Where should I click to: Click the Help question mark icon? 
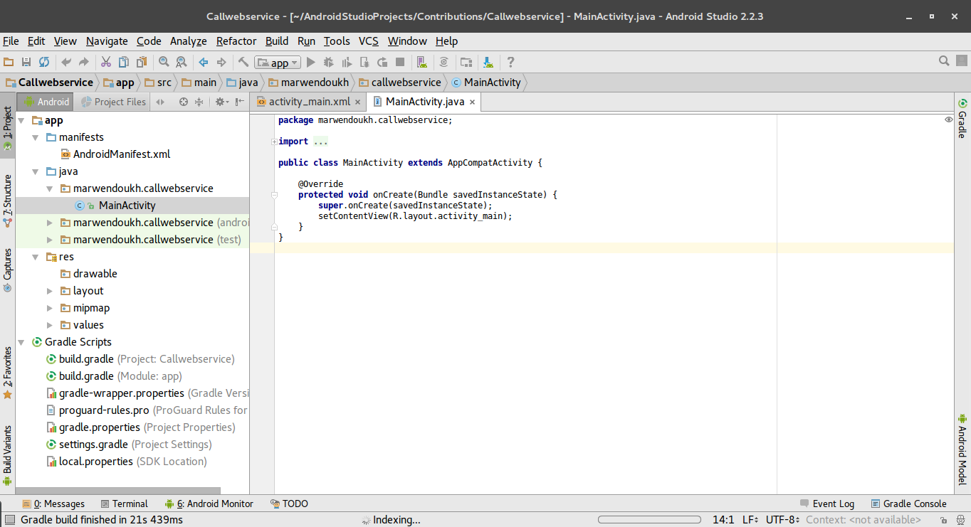tap(510, 63)
